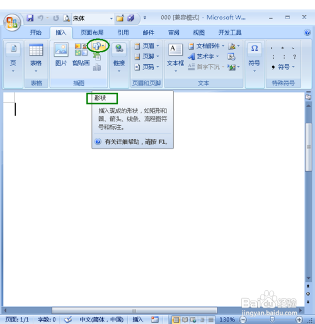Switch to print layout view

[x=176, y=320]
